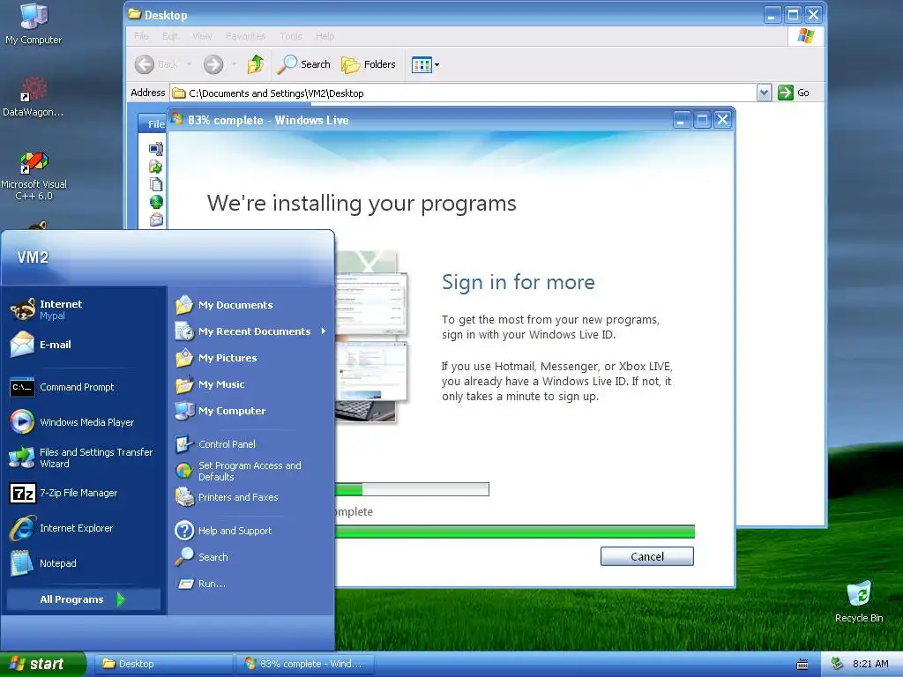Open Files and Settings Transfer Wizard
903x677 pixels.
click(x=84, y=458)
